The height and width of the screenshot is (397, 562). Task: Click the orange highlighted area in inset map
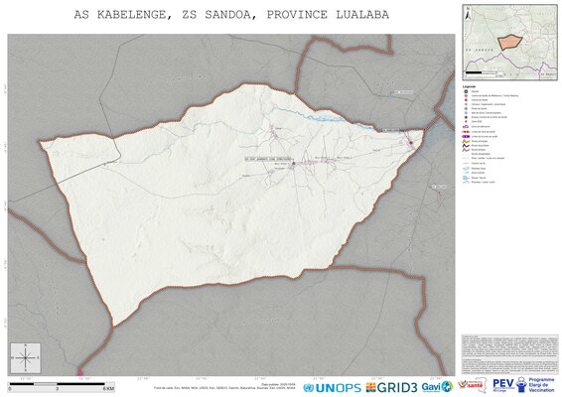click(510, 42)
